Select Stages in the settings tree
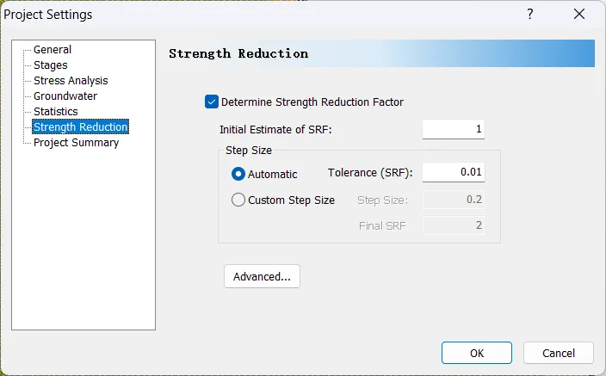606x376 pixels. pos(50,65)
